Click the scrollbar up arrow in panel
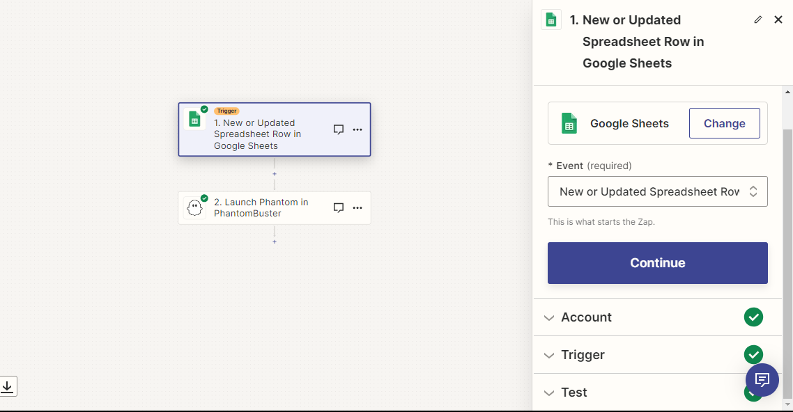Image resolution: width=793 pixels, height=412 pixels. (787, 92)
